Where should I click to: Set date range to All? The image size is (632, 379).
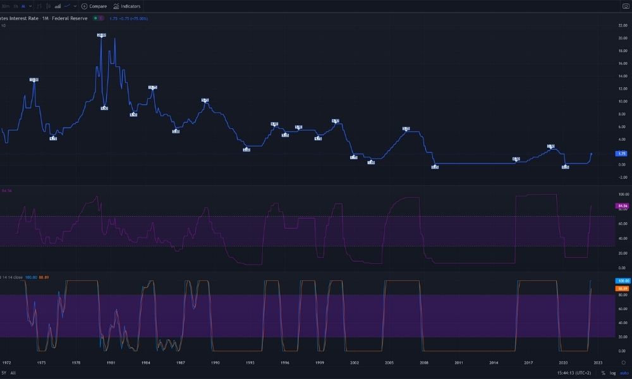[x=13, y=373]
